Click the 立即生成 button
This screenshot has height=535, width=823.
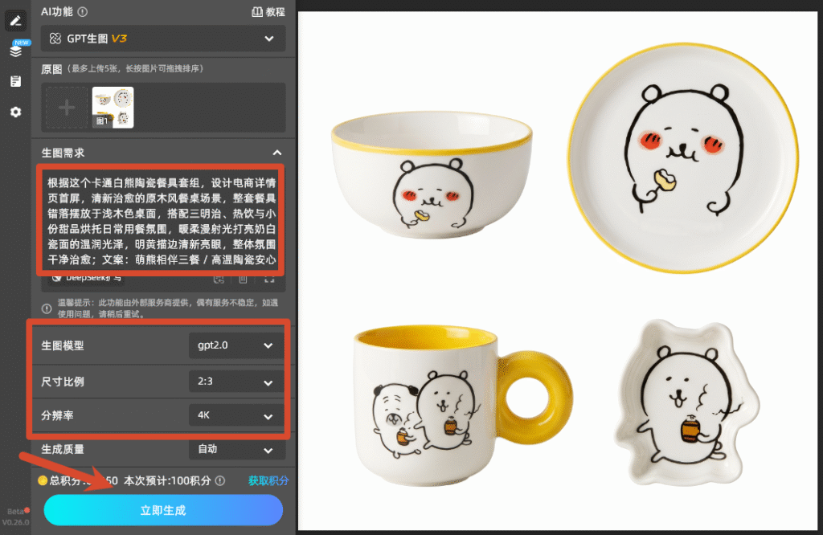point(163,510)
